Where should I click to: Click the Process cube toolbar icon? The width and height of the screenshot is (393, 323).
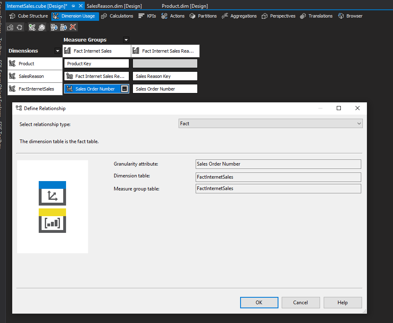pyautogui.click(x=11, y=27)
